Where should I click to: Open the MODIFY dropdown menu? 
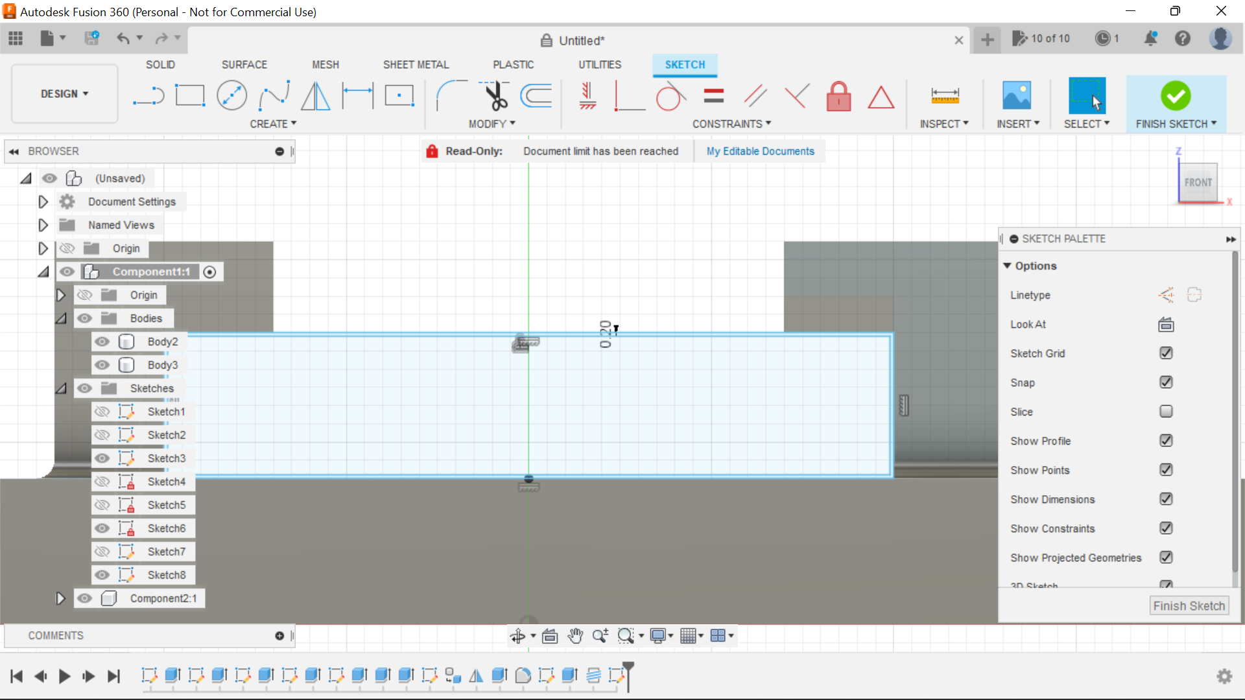pyautogui.click(x=492, y=124)
